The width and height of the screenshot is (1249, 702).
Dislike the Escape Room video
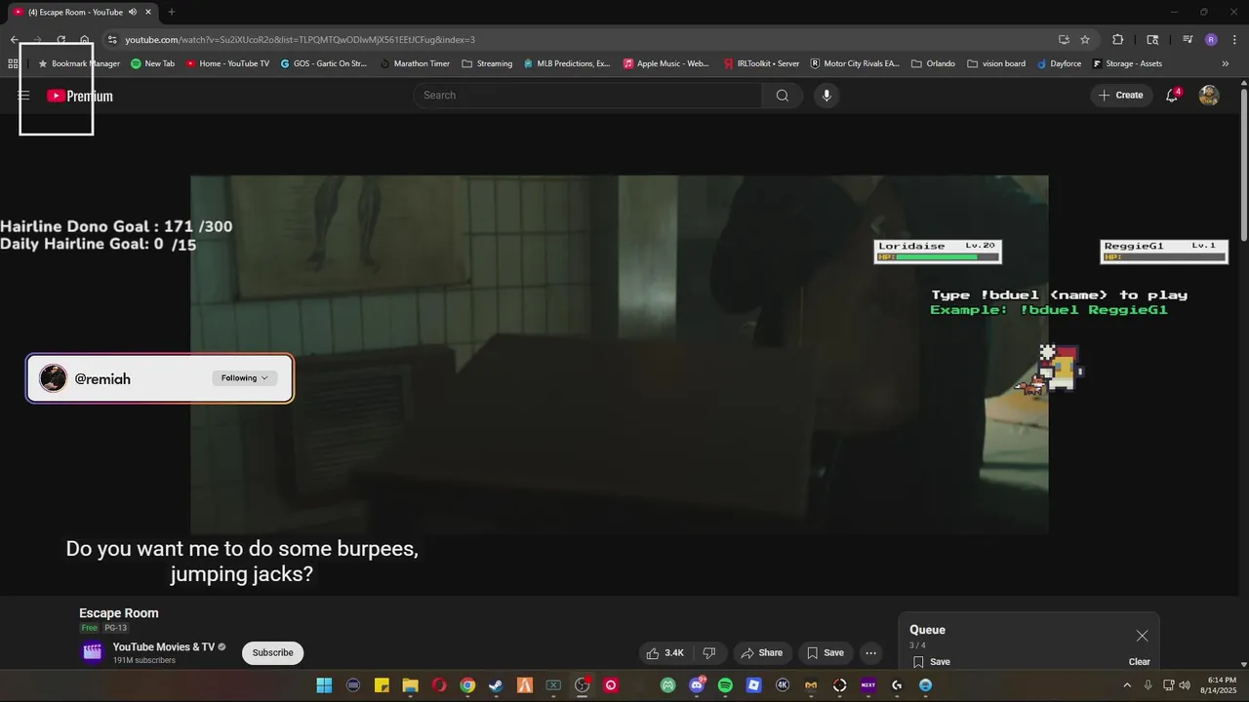[x=709, y=653]
